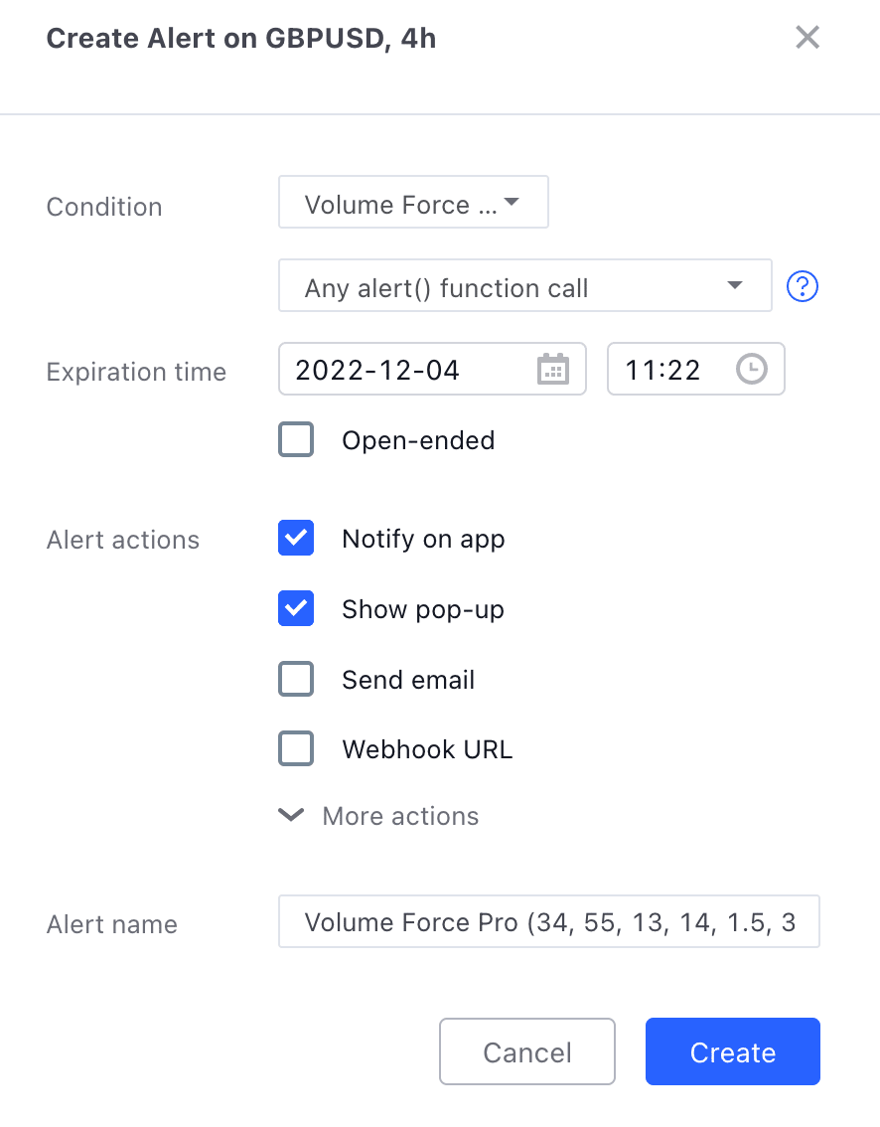Screen dimensions: 880x1127
Task: Click the More actions chevron icon
Action: pos(291,815)
